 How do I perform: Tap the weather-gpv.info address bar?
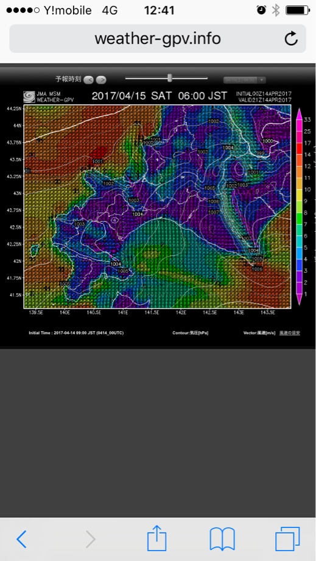tap(158, 38)
